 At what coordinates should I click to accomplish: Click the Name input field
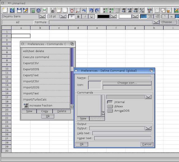(x=119, y=78)
